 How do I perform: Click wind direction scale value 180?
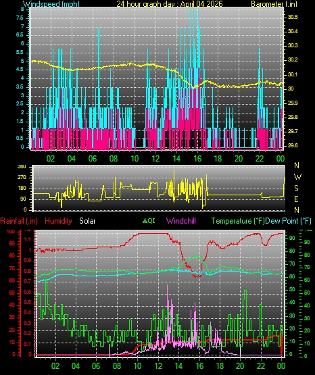point(22,189)
